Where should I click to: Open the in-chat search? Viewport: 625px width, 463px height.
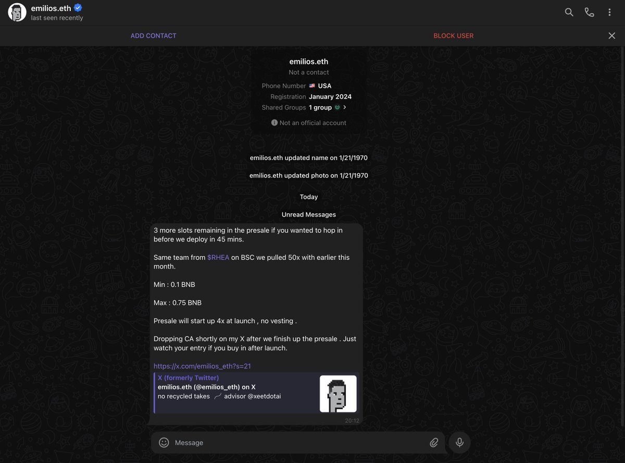(x=569, y=12)
